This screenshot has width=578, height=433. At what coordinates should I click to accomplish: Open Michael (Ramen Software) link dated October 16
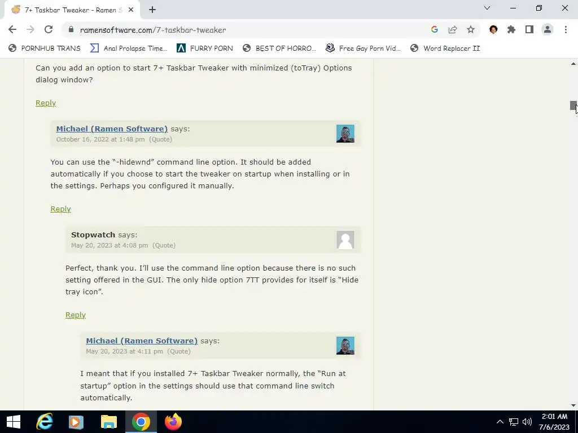[x=112, y=129]
